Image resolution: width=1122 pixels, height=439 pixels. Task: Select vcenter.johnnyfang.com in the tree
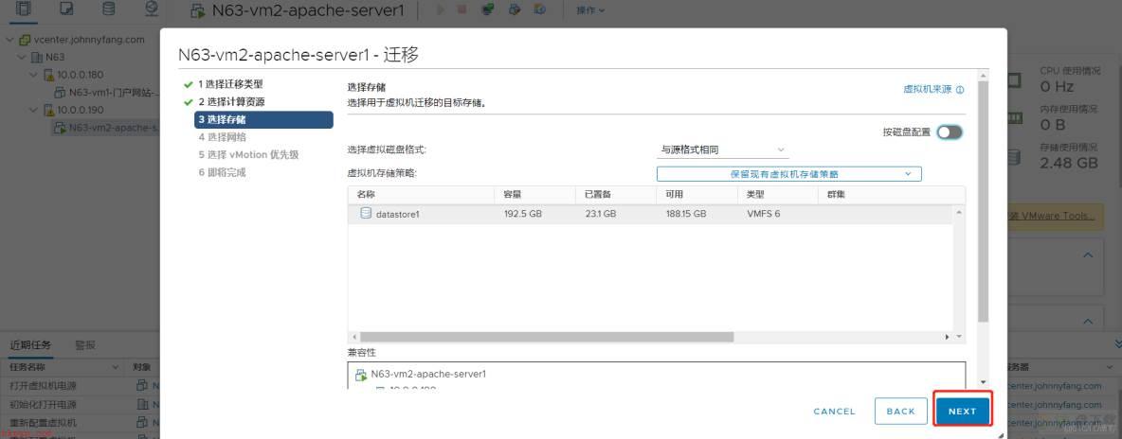click(89, 40)
